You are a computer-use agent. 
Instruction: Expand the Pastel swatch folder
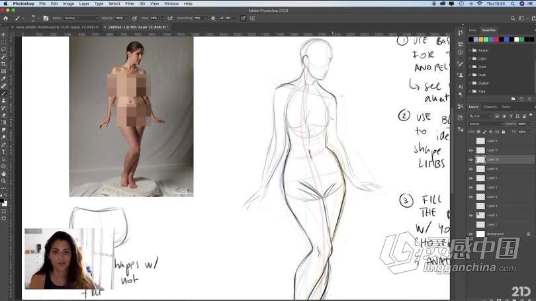[x=470, y=50]
